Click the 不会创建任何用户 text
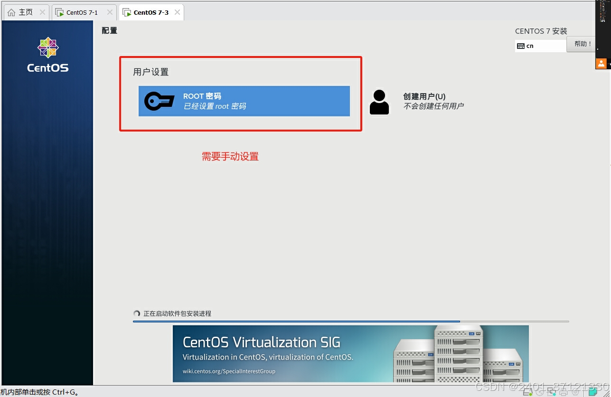The width and height of the screenshot is (611, 397). 433,106
